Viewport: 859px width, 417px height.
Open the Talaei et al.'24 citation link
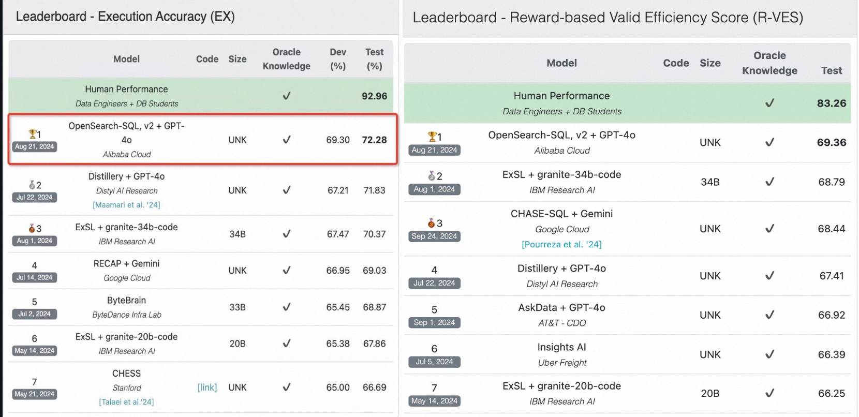[126, 402]
